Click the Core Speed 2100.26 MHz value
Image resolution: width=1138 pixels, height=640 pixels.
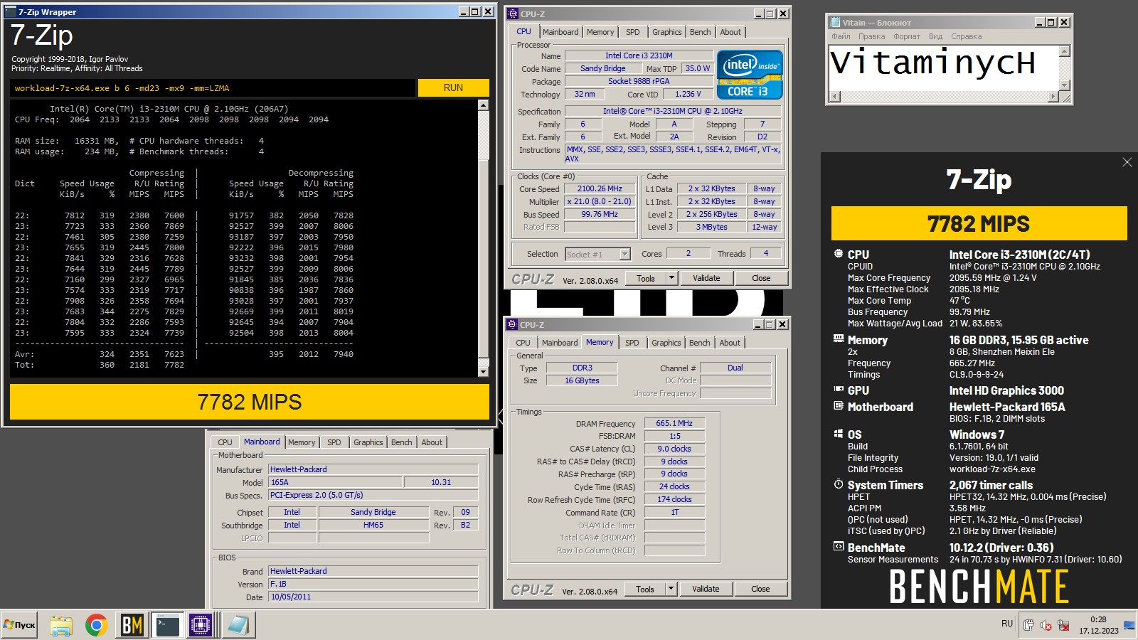600,188
